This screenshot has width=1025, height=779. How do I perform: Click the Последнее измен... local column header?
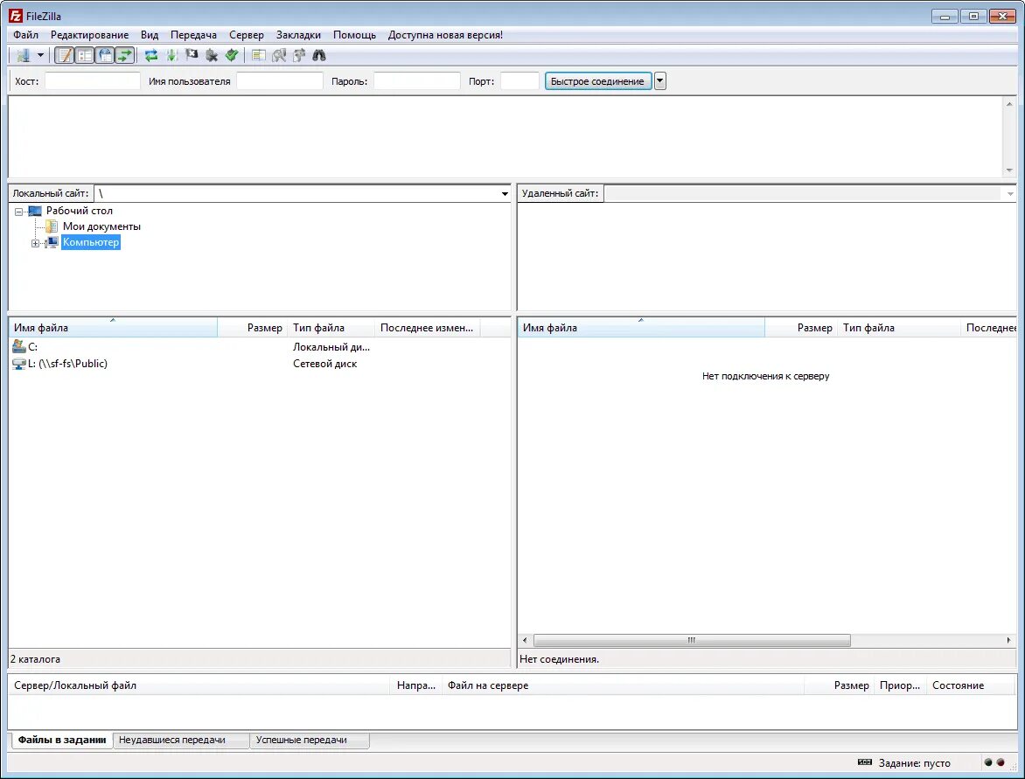point(427,327)
